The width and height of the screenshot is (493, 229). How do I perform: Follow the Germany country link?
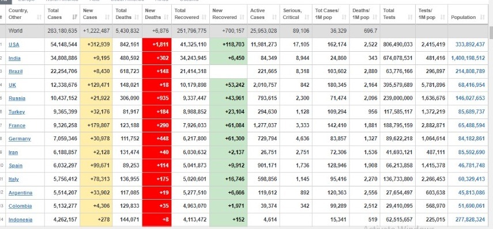pos(20,139)
